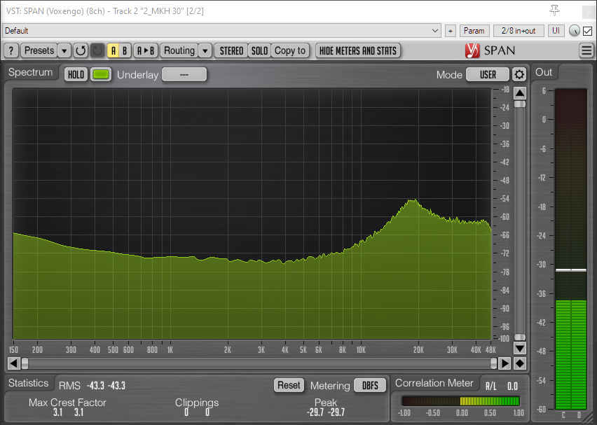This screenshot has width=597, height=425.
Task: Select the USER spectrum mode selector
Action: pyautogui.click(x=488, y=75)
